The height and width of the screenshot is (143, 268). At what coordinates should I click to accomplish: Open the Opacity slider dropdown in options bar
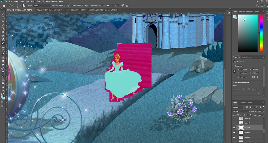(65, 5)
